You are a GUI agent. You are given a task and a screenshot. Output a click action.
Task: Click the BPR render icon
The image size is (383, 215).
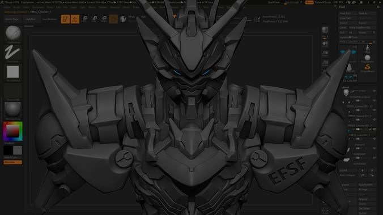coord(325,30)
